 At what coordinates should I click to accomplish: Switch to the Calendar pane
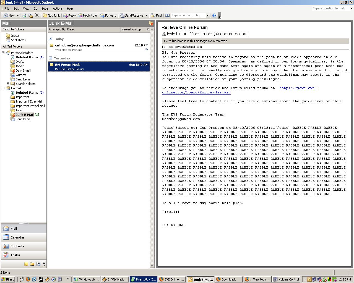coord(24,237)
